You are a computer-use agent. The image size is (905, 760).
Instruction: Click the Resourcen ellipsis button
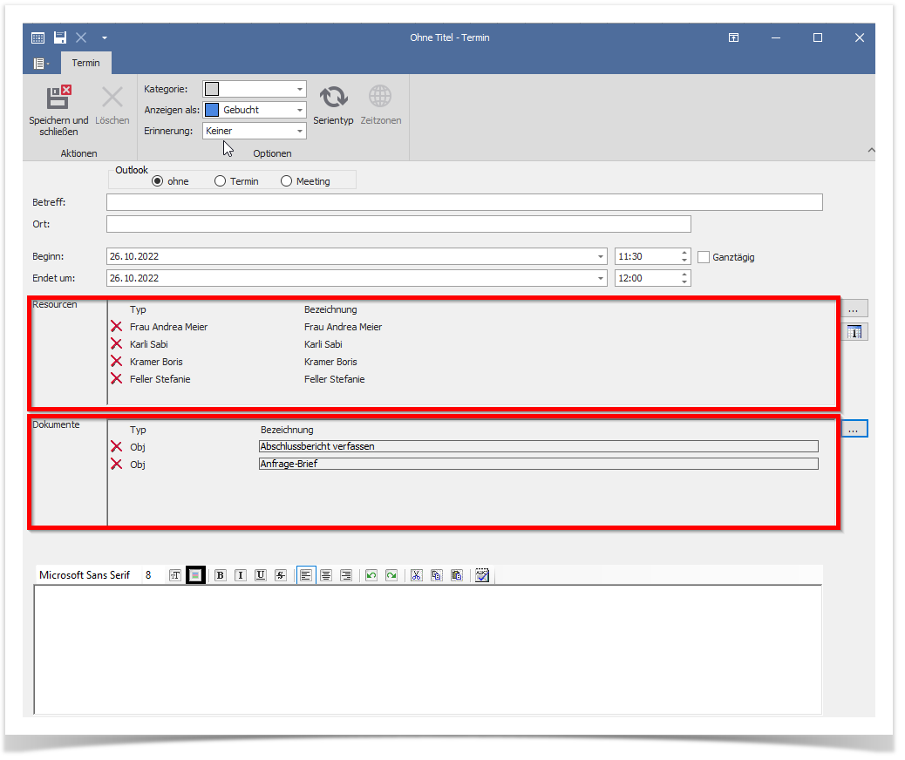[854, 309]
